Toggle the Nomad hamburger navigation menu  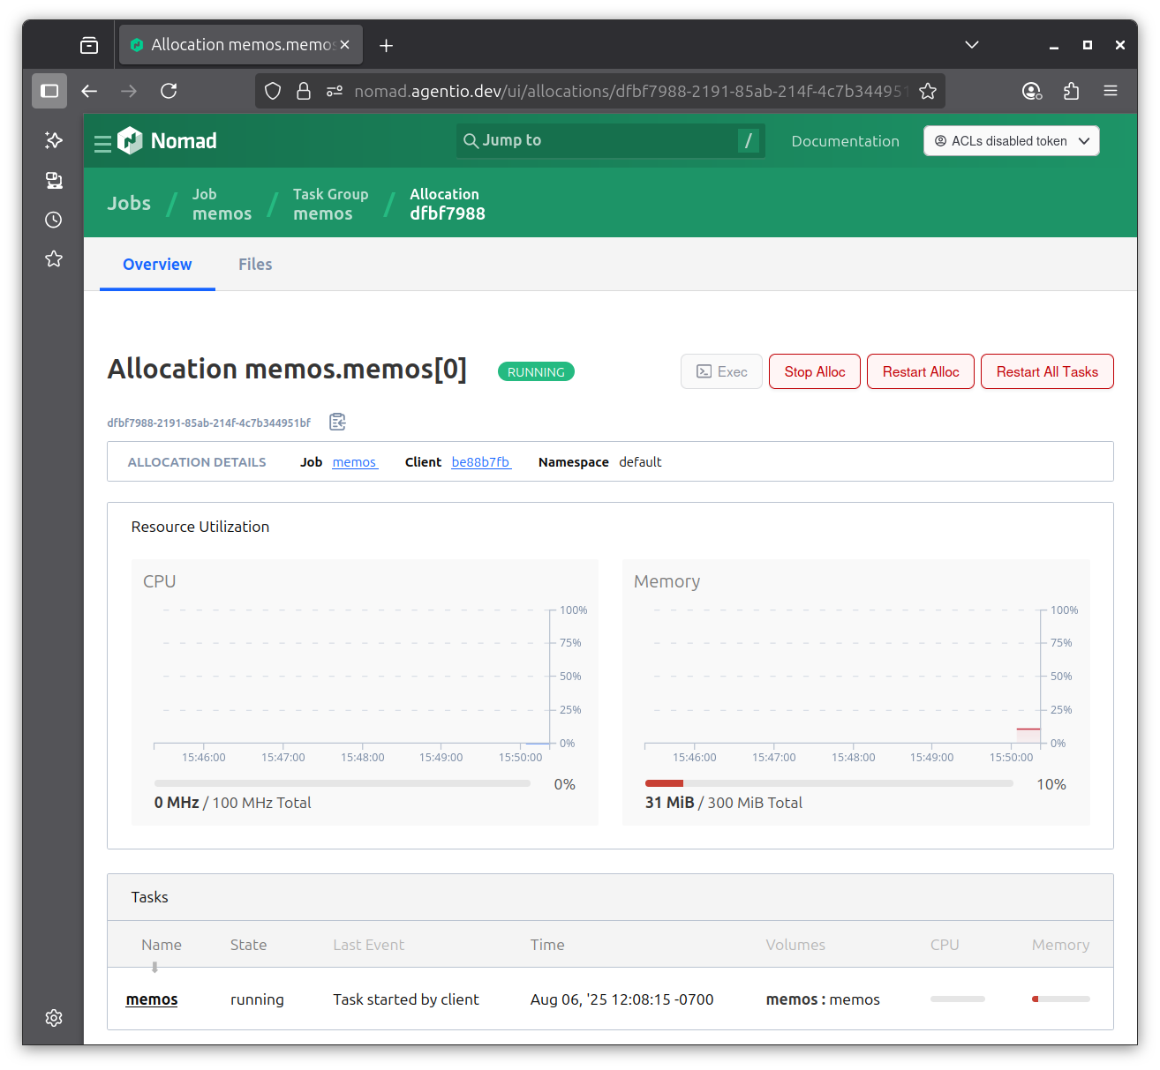(x=102, y=143)
